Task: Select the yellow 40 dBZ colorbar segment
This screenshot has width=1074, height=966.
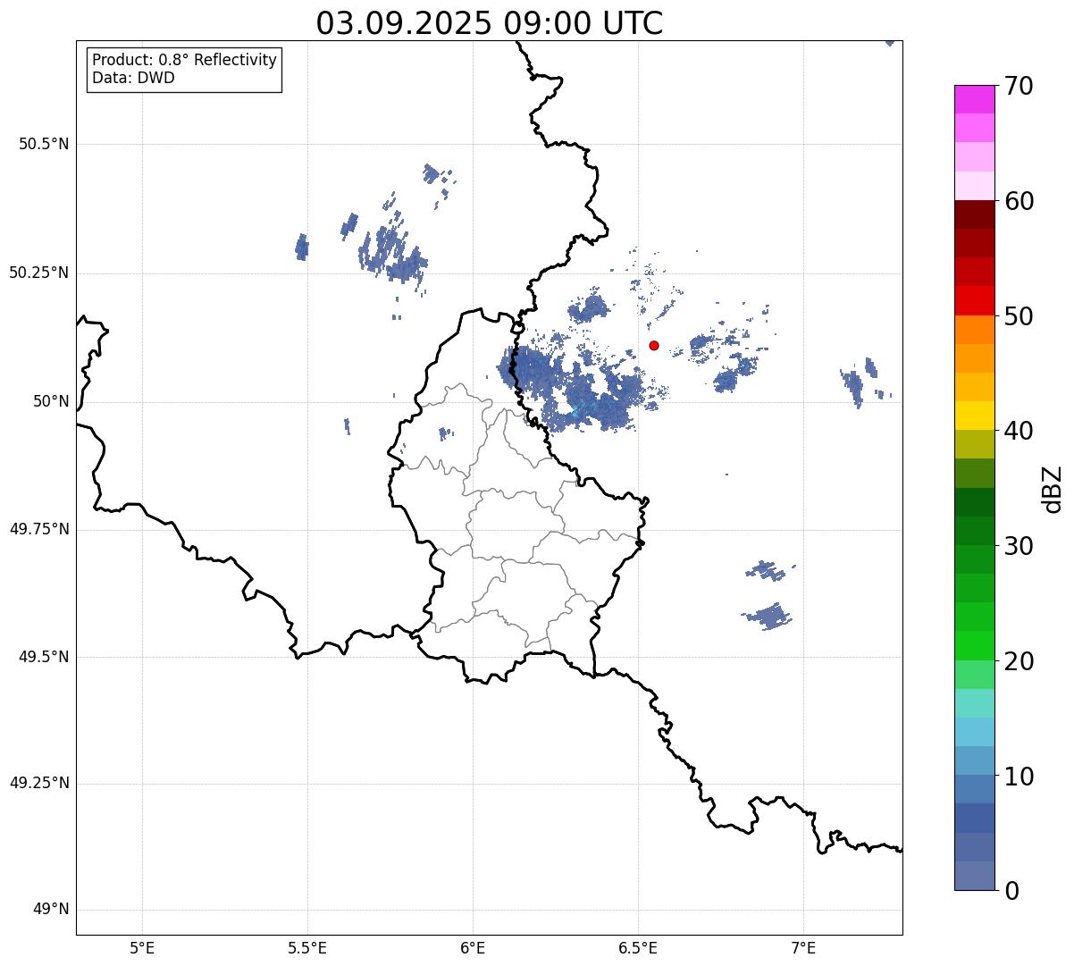Action: 974,416
